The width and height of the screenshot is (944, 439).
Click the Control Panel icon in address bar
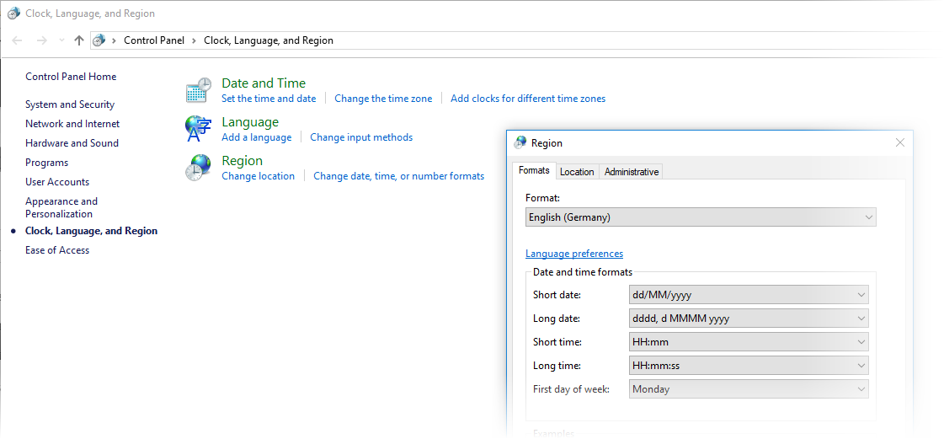99,40
